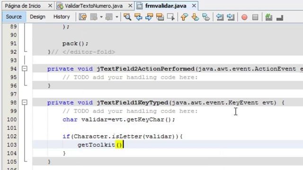
Task: Close the Página de Inicio tab
Action: [50, 6]
